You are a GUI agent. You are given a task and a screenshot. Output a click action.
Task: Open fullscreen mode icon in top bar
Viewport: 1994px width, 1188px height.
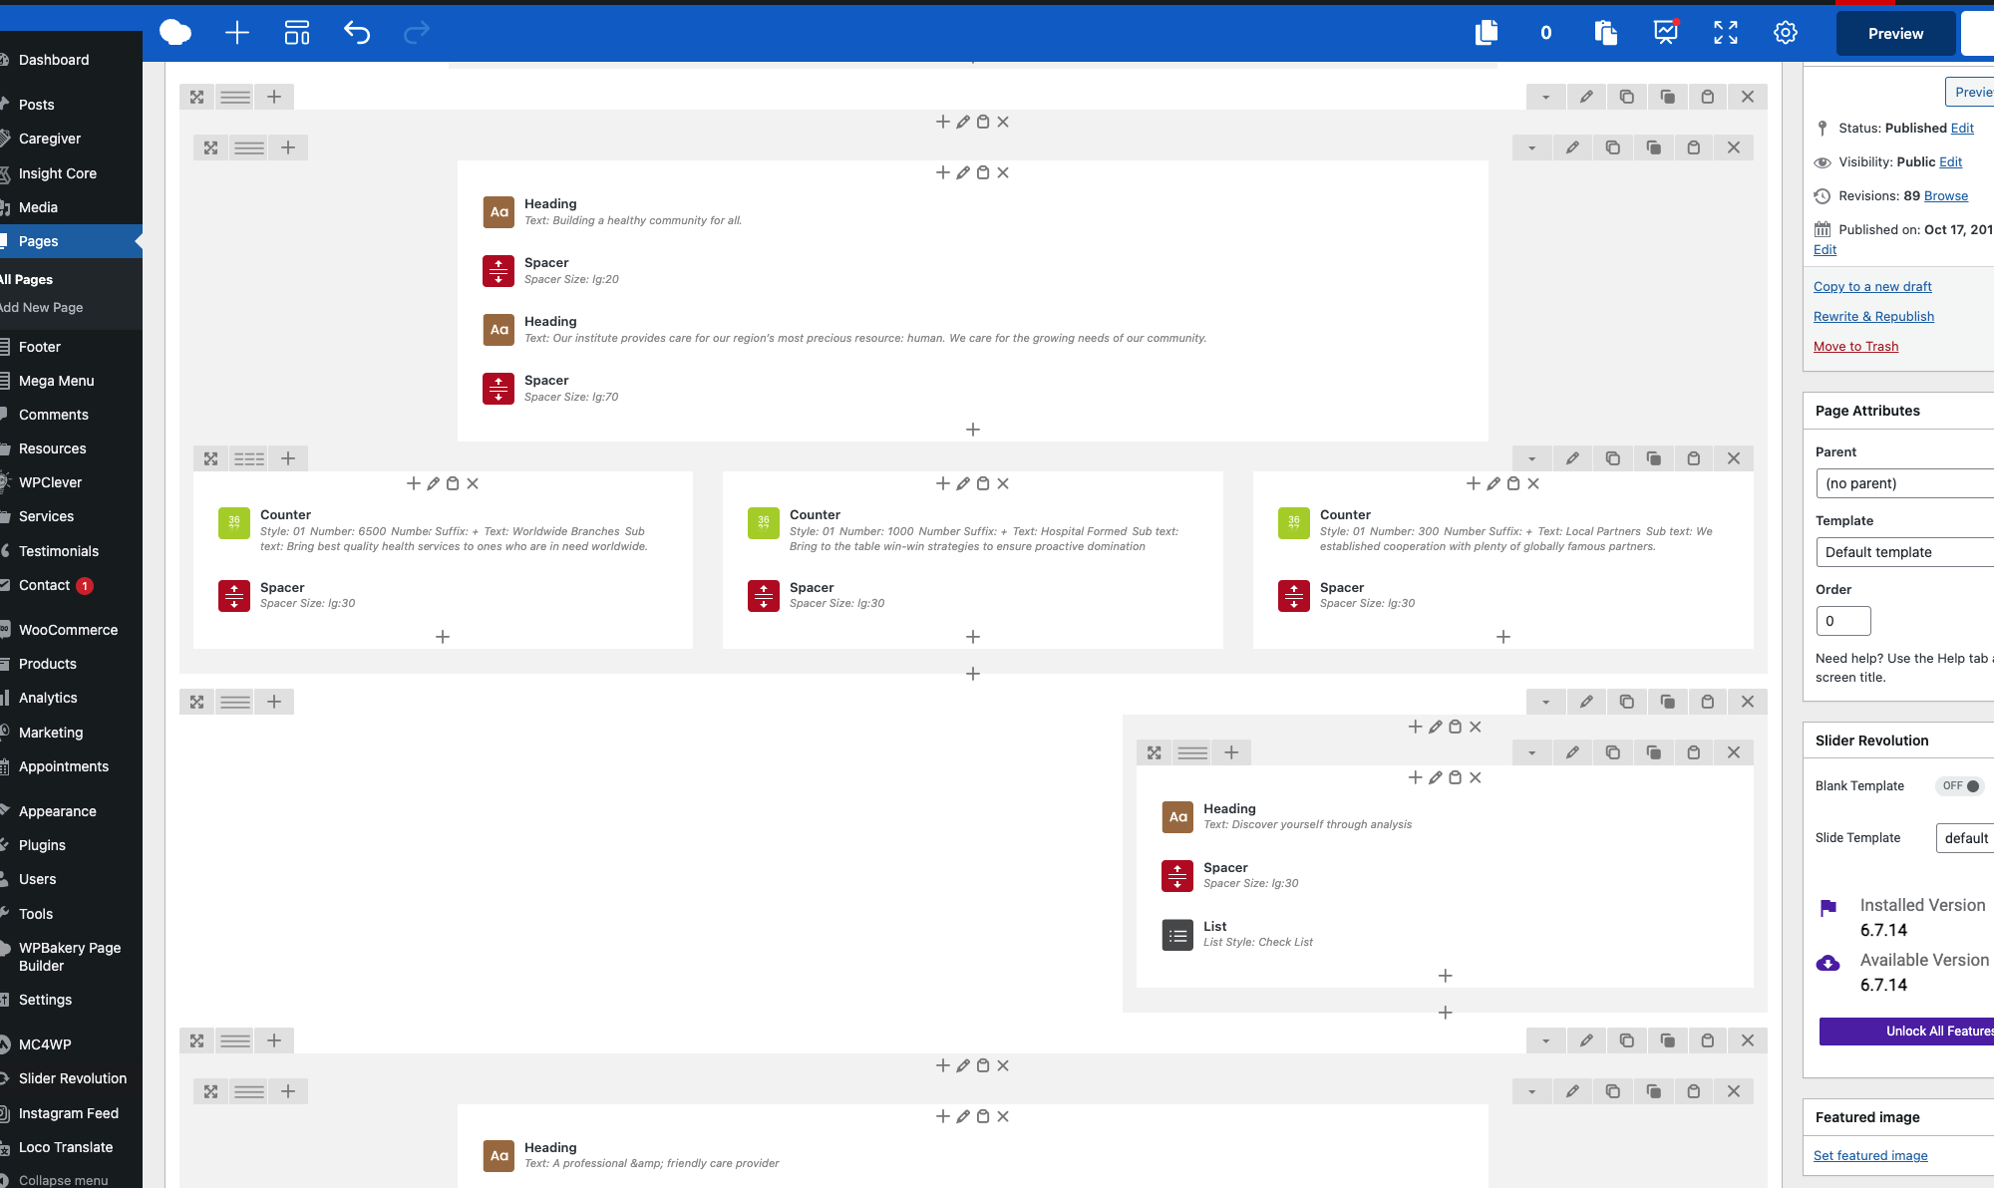(1726, 33)
